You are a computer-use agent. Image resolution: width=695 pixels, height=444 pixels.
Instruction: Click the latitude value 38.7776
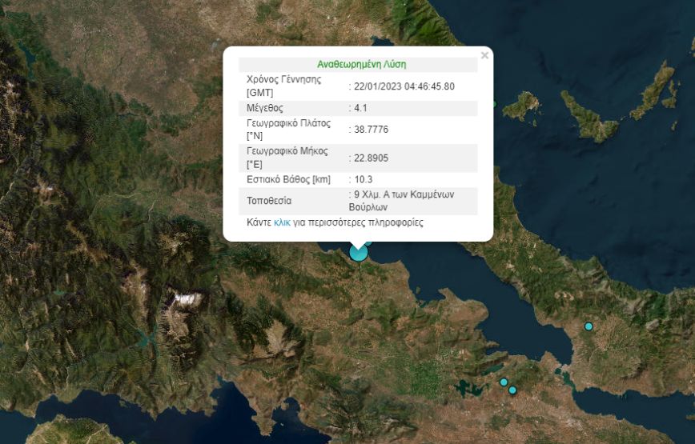click(371, 129)
